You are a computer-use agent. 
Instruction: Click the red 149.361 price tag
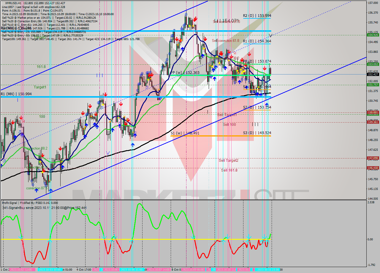(373, 122)
